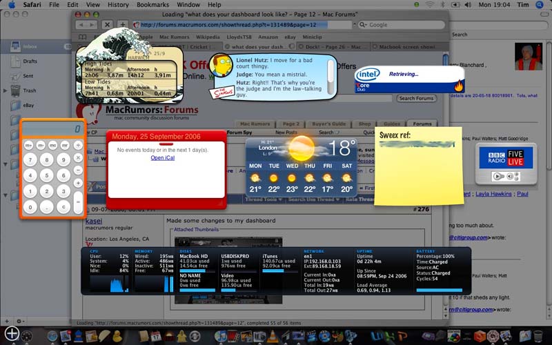The image size is (552, 345).
Task: Click the divide key on Calculator widget
Action: coord(78,145)
